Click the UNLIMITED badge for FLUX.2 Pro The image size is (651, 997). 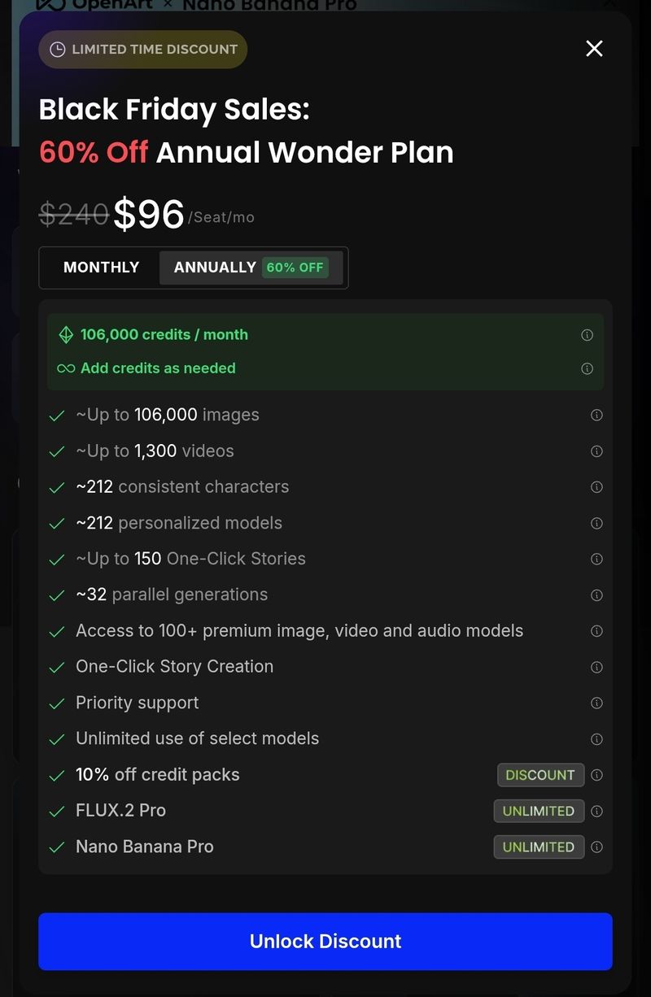(538, 811)
